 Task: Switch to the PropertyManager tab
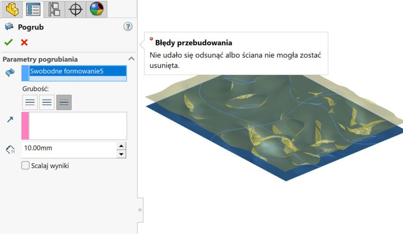tap(33, 8)
